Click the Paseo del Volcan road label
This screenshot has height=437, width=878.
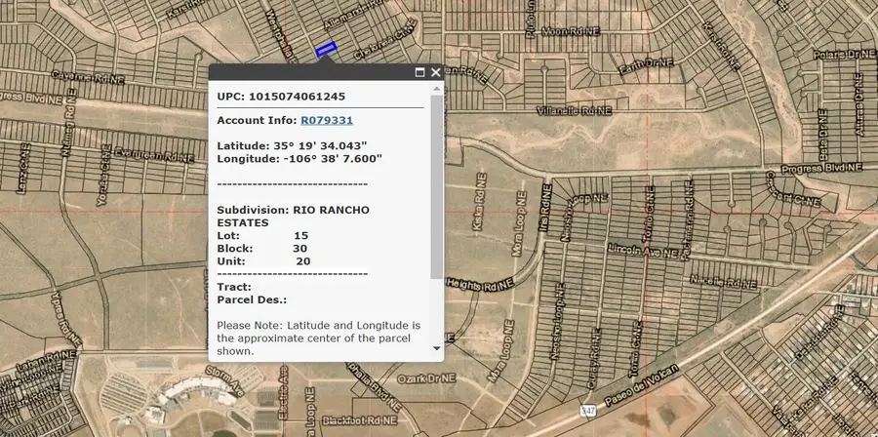(642, 383)
